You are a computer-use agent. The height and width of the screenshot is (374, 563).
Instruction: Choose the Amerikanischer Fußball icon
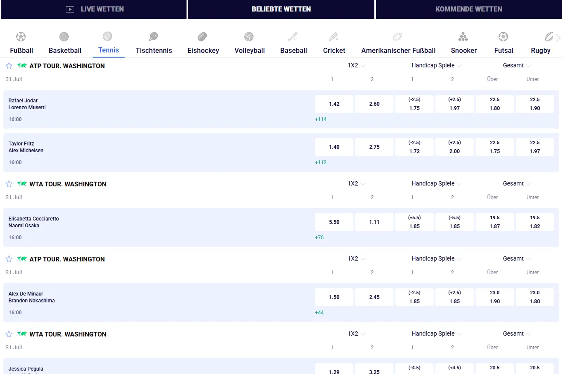coord(397,37)
